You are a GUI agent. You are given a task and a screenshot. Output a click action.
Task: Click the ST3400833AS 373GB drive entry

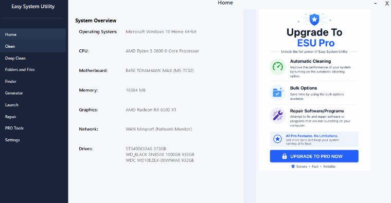click(146, 149)
